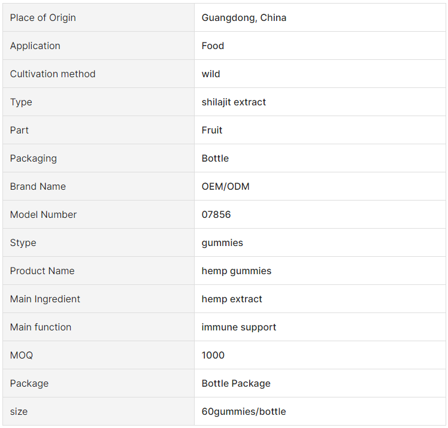Click the MOQ value '1000'

[x=213, y=355]
